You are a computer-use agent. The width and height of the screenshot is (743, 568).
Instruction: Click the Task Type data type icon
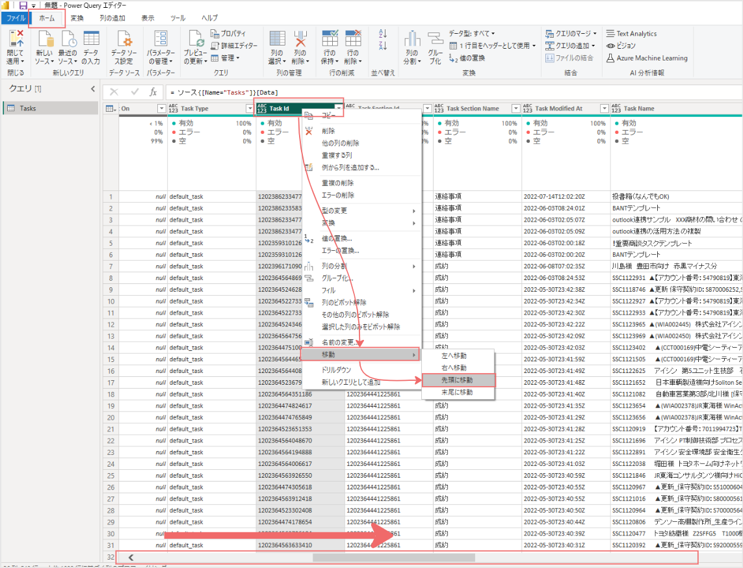pyautogui.click(x=174, y=109)
